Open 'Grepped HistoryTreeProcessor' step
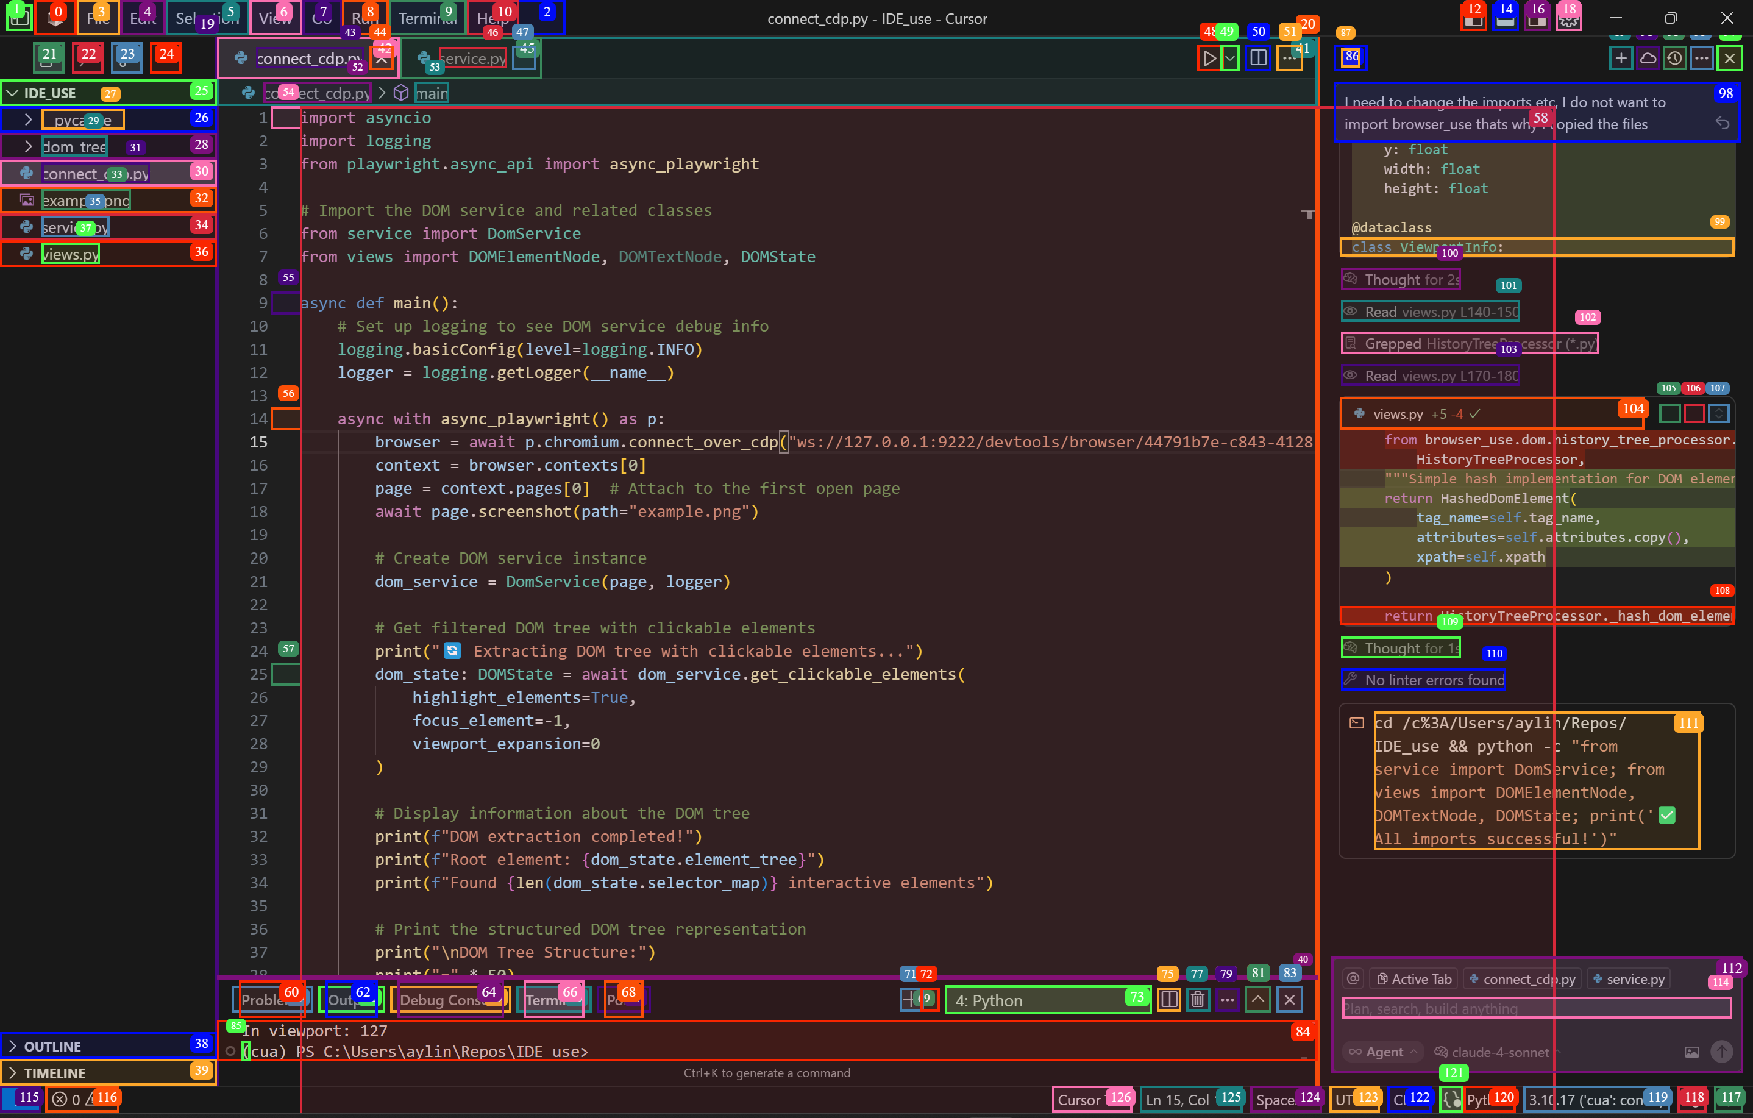This screenshot has width=1753, height=1118. 1470,344
